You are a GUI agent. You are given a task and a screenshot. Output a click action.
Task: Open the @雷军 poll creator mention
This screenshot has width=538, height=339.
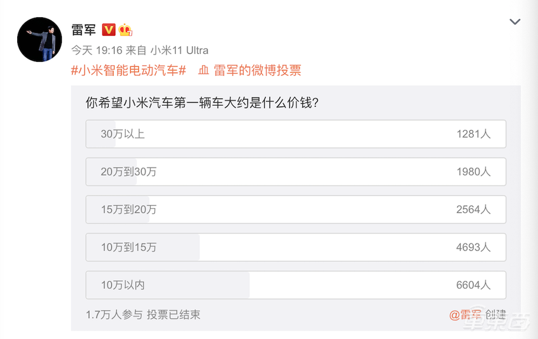pyautogui.click(x=465, y=314)
